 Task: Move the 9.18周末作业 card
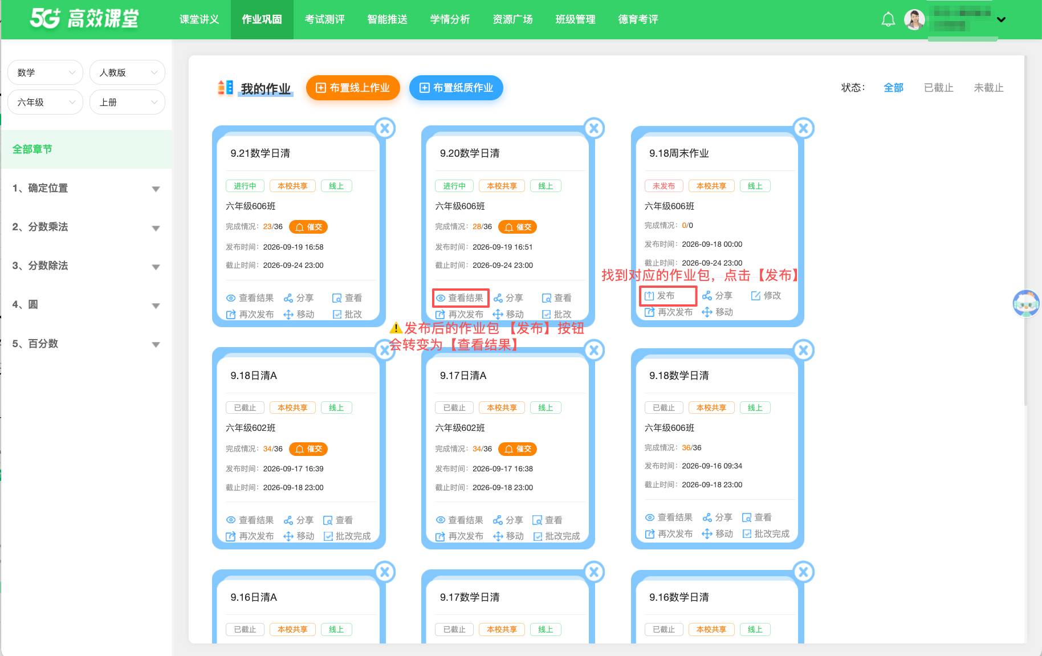(718, 312)
